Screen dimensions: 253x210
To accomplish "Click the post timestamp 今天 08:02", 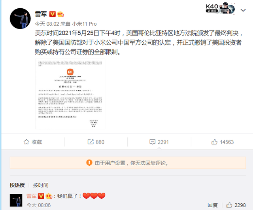I will 47,24.
